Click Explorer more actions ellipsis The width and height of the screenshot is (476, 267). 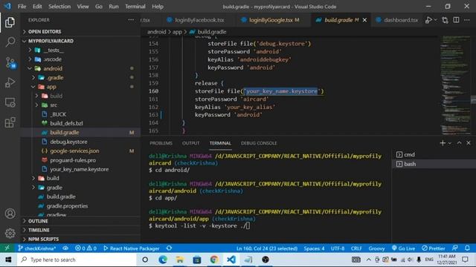[131, 20]
